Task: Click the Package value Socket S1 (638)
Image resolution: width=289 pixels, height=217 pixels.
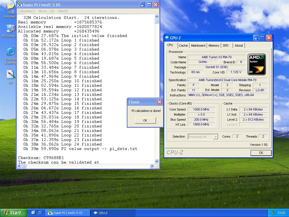Action: (x=216, y=67)
